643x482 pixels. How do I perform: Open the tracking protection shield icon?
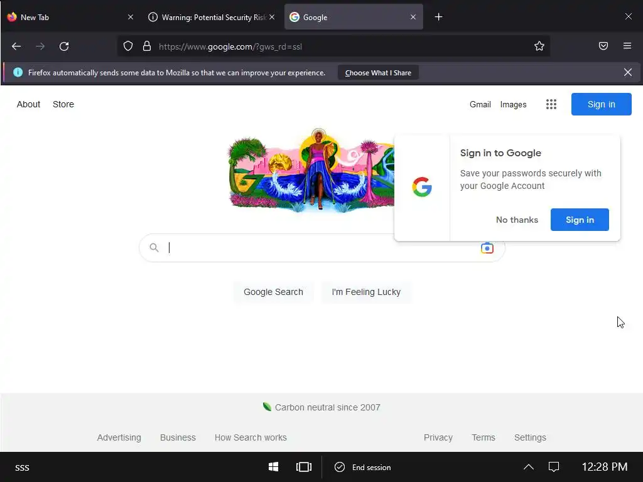click(128, 46)
